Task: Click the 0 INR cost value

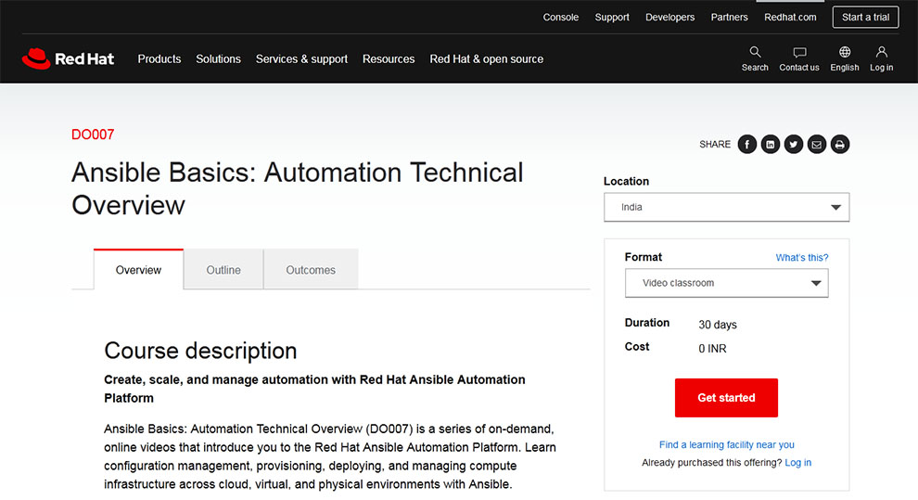Action: pyautogui.click(x=712, y=349)
